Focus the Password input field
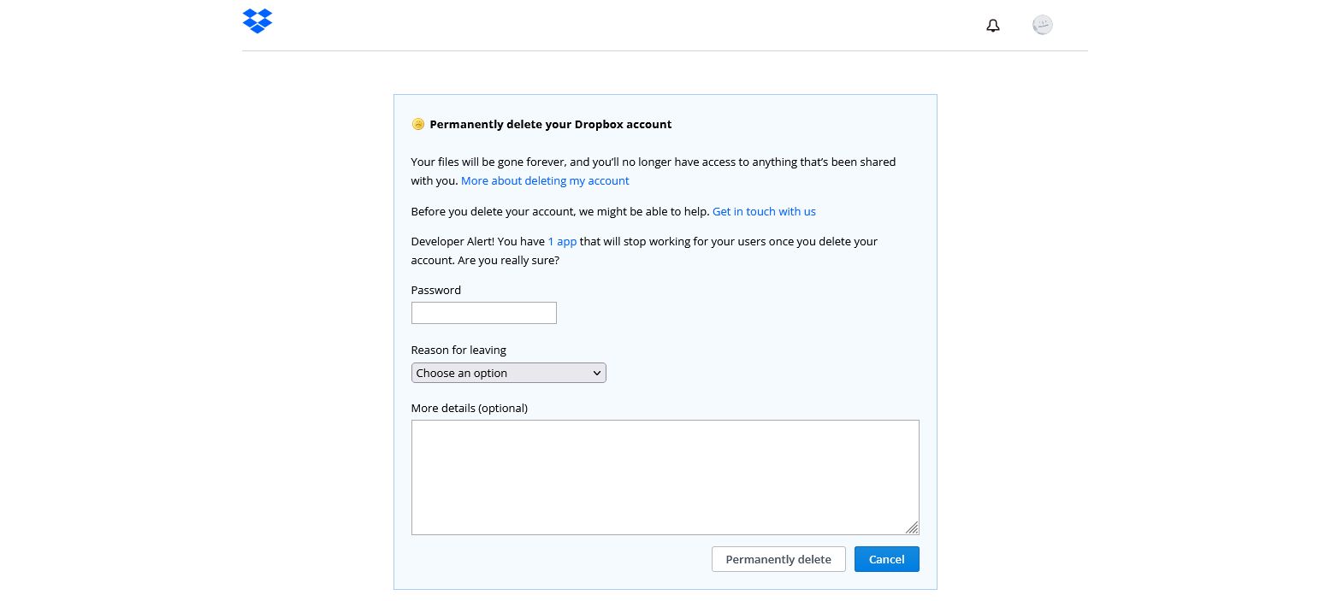Image resolution: width=1325 pixels, height=601 pixels. click(483, 313)
